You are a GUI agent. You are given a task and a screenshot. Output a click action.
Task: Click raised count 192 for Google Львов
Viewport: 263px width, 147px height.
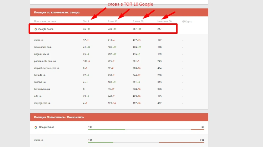click(x=90, y=127)
